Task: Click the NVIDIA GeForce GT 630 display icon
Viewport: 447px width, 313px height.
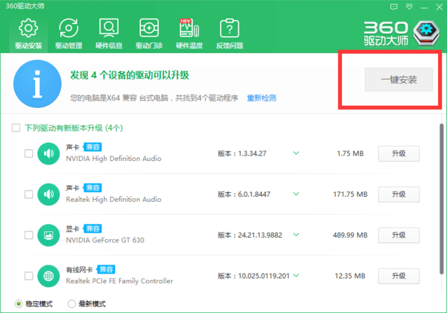Action: (48, 235)
